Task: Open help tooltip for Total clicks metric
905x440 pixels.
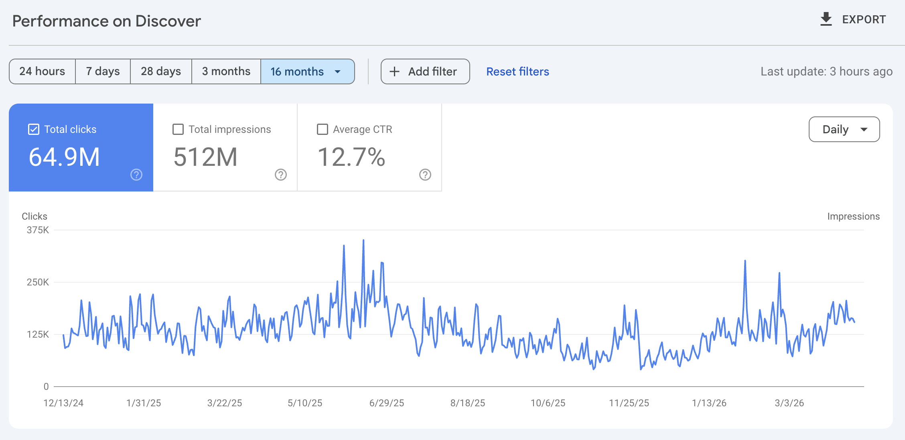Action: [136, 175]
